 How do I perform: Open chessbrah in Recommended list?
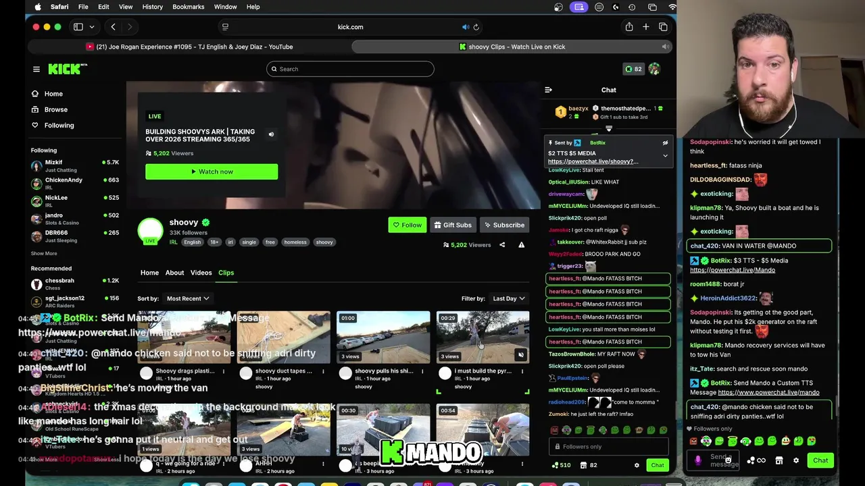pyautogui.click(x=74, y=283)
